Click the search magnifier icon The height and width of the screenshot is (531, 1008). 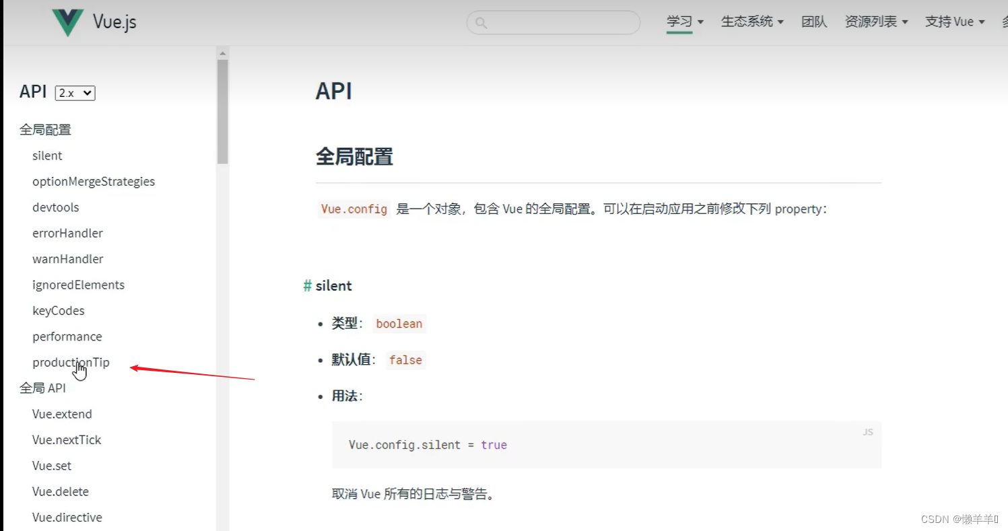(x=481, y=23)
